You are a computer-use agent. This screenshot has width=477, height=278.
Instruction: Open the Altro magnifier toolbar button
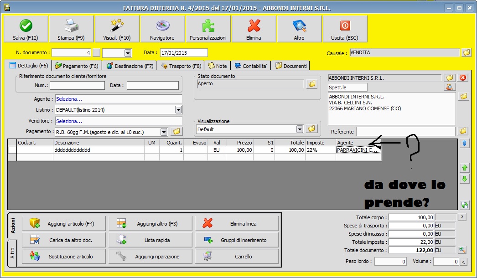pyautogui.click(x=299, y=29)
